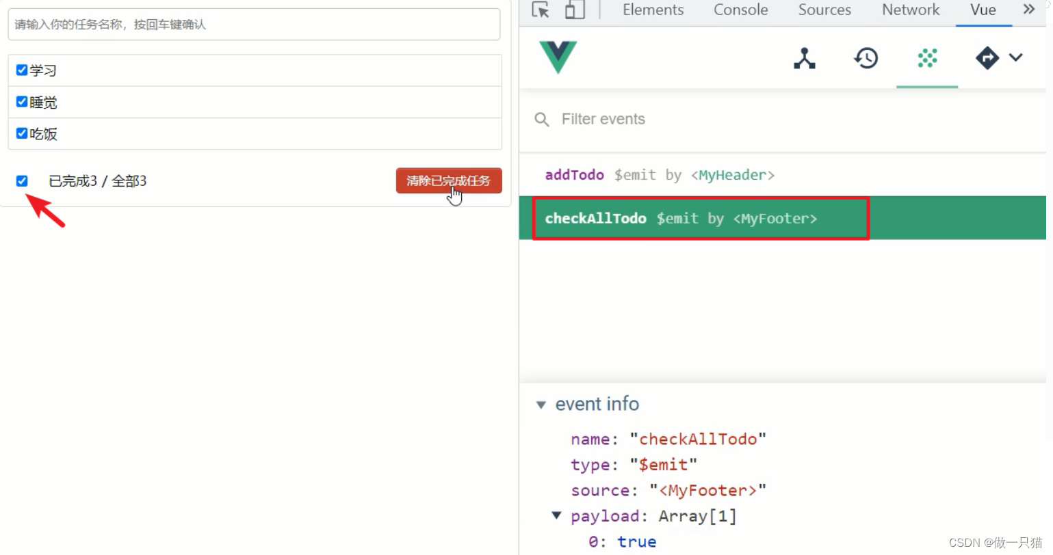Show more DevTools tabs with double chevron

1029,9
